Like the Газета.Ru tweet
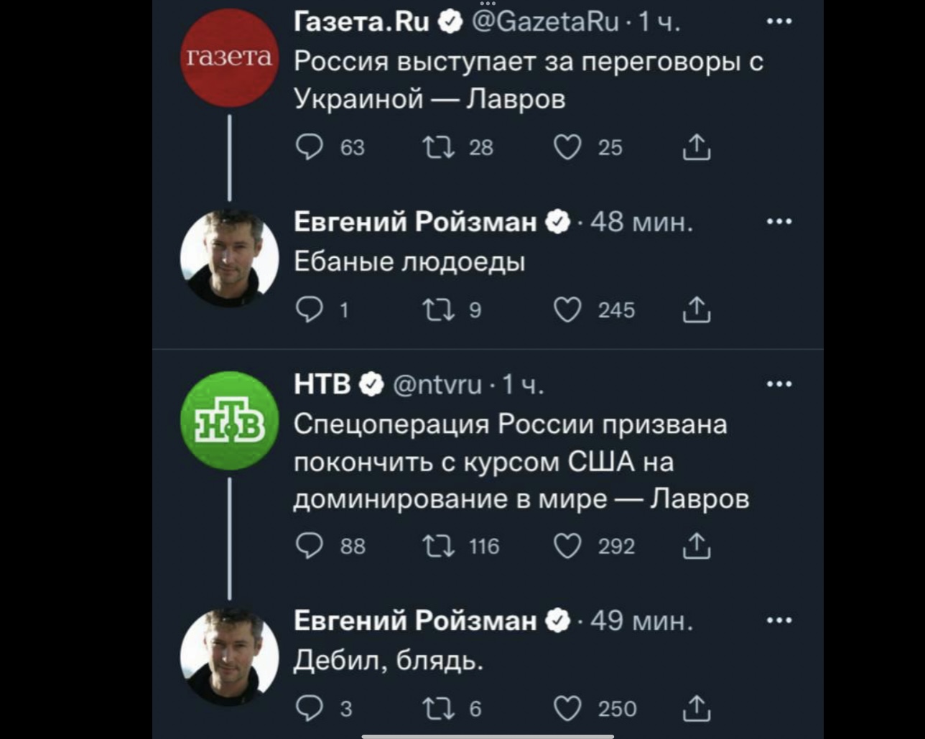 pyautogui.click(x=567, y=147)
